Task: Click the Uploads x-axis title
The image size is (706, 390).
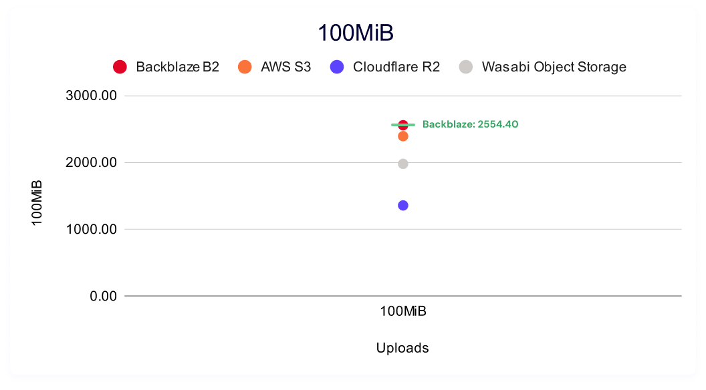Action: click(402, 348)
